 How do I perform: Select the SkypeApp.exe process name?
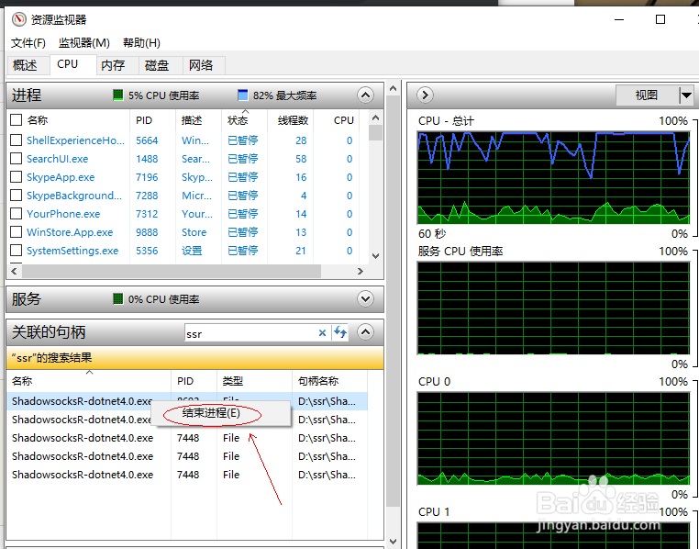coord(61,177)
